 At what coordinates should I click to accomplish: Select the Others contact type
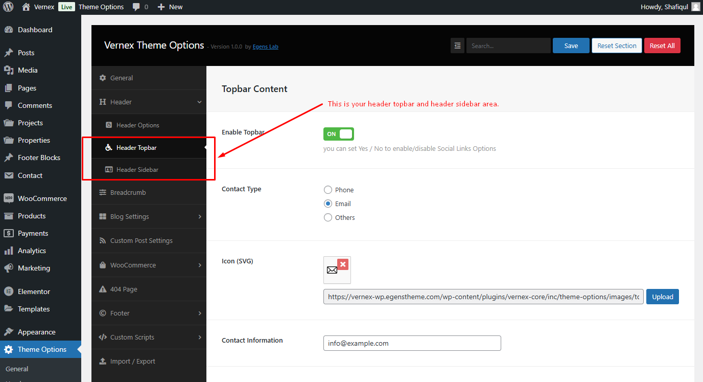coord(328,217)
